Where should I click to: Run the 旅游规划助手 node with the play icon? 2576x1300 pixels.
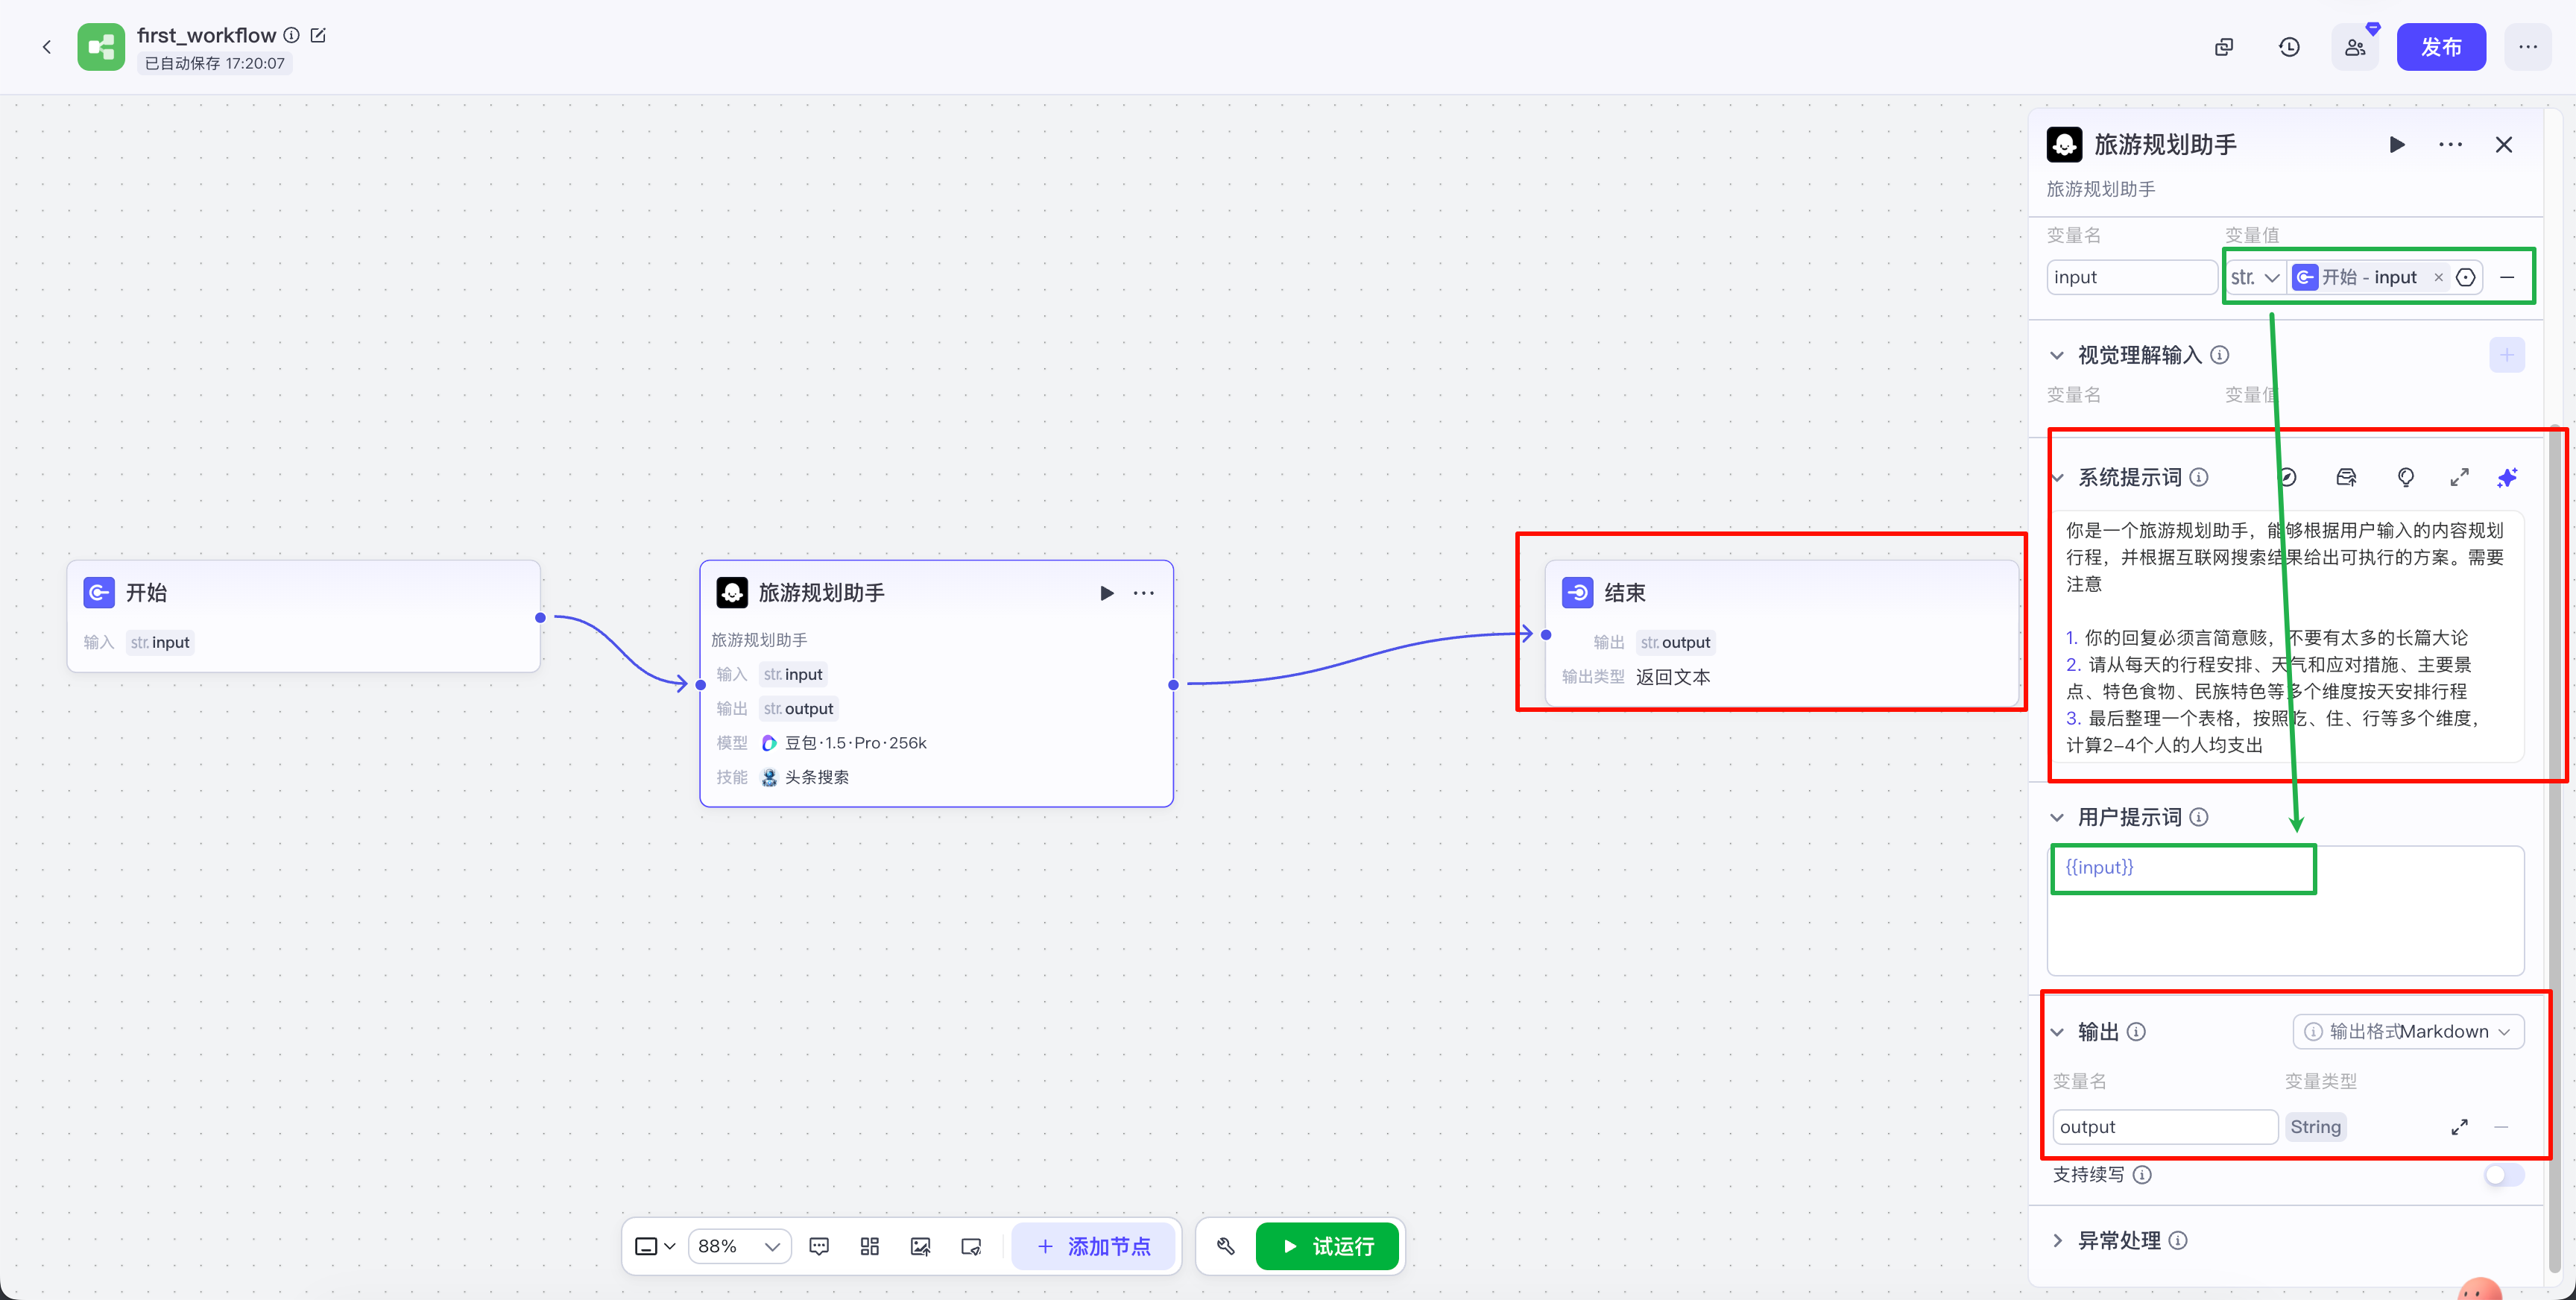(1106, 593)
